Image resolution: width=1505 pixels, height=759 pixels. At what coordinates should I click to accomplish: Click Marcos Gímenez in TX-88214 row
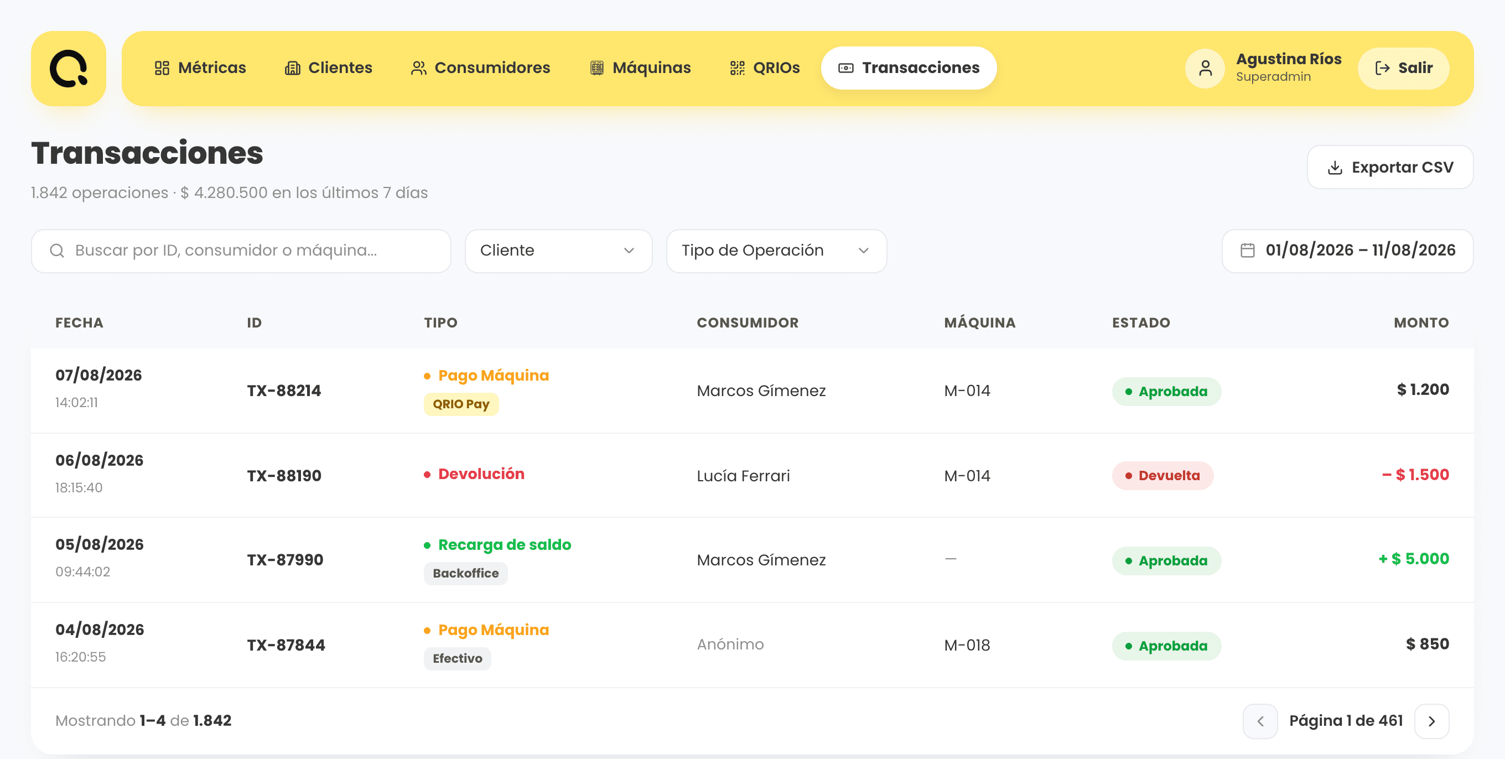(x=761, y=391)
